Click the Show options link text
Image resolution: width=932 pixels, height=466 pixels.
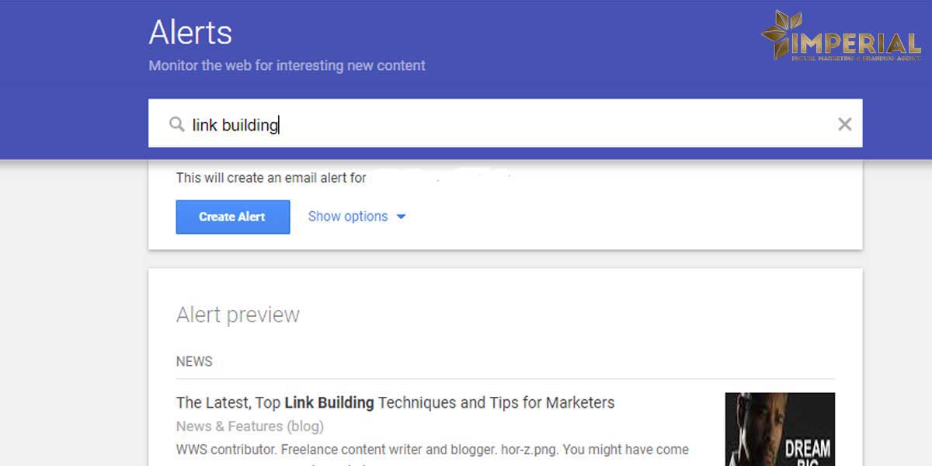(348, 217)
